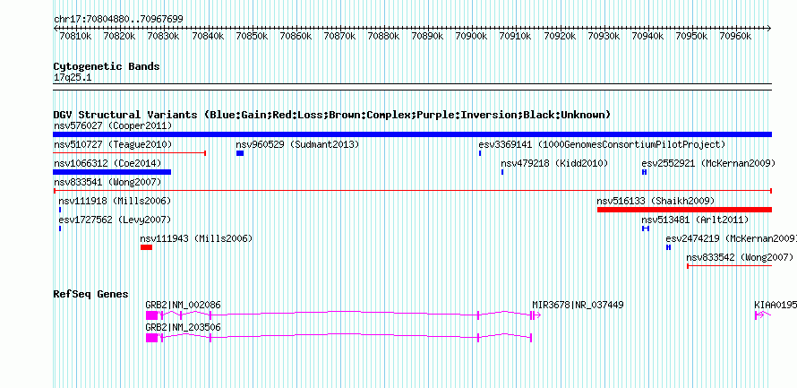Click the nsv576027 (Cooper2011) text label
Image resolution: width=797 pixels, height=388 pixels.
[x=113, y=125]
